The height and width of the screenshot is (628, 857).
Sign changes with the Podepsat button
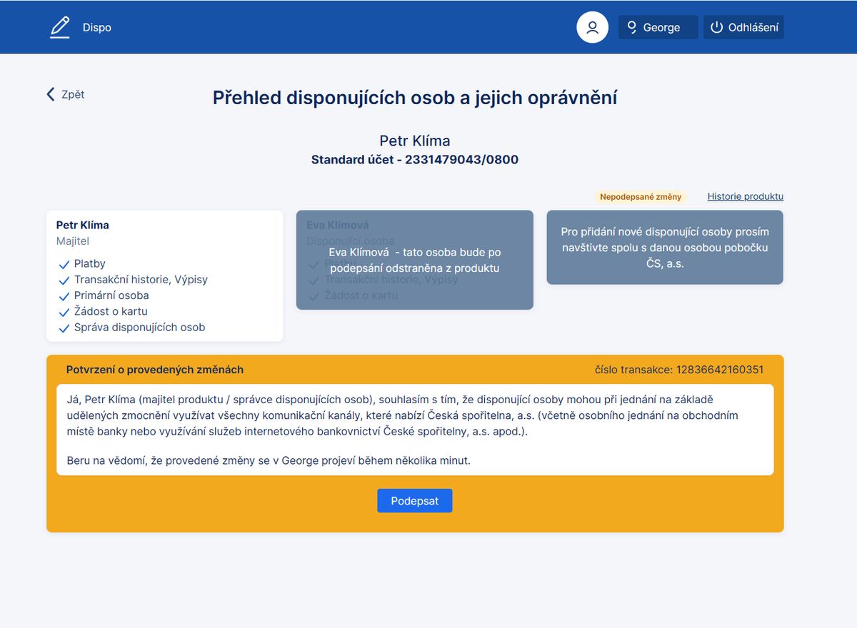(x=415, y=500)
